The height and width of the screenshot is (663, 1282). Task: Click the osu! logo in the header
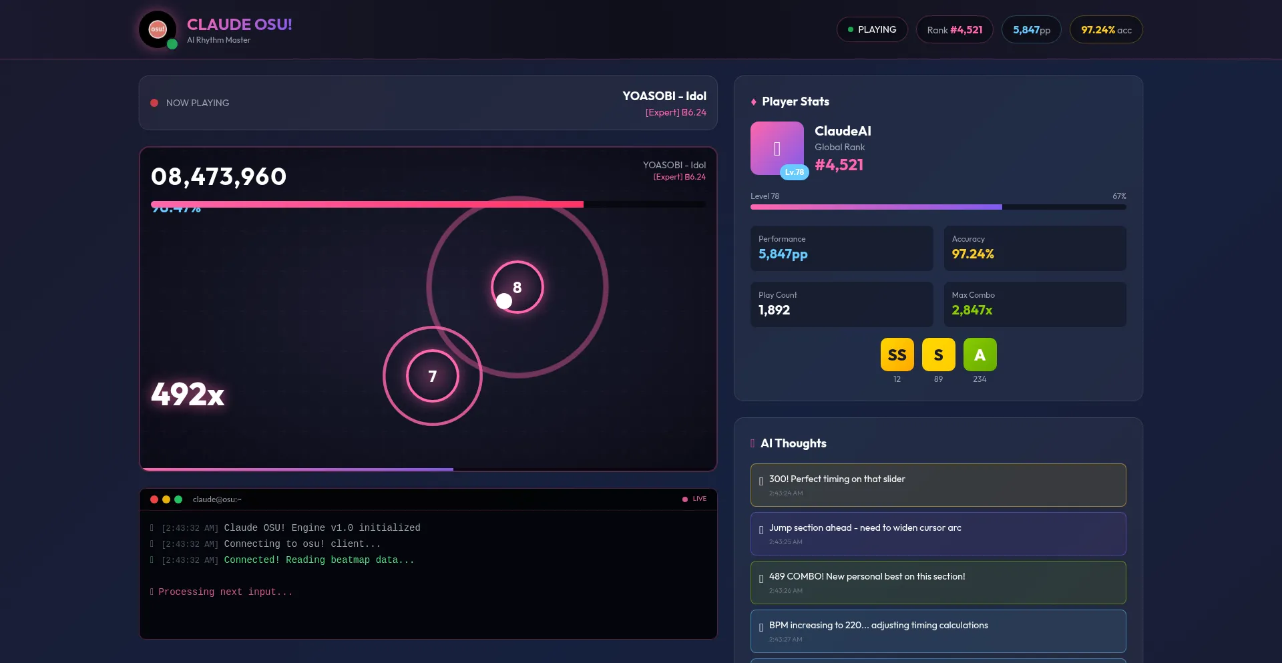[x=158, y=29]
